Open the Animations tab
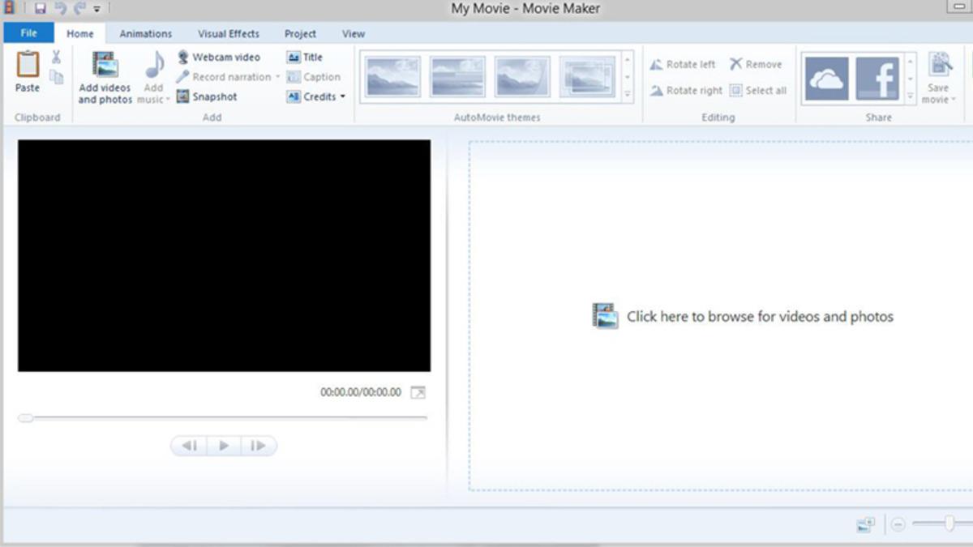This screenshot has width=973, height=547. pyautogui.click(x=145, y=33)
